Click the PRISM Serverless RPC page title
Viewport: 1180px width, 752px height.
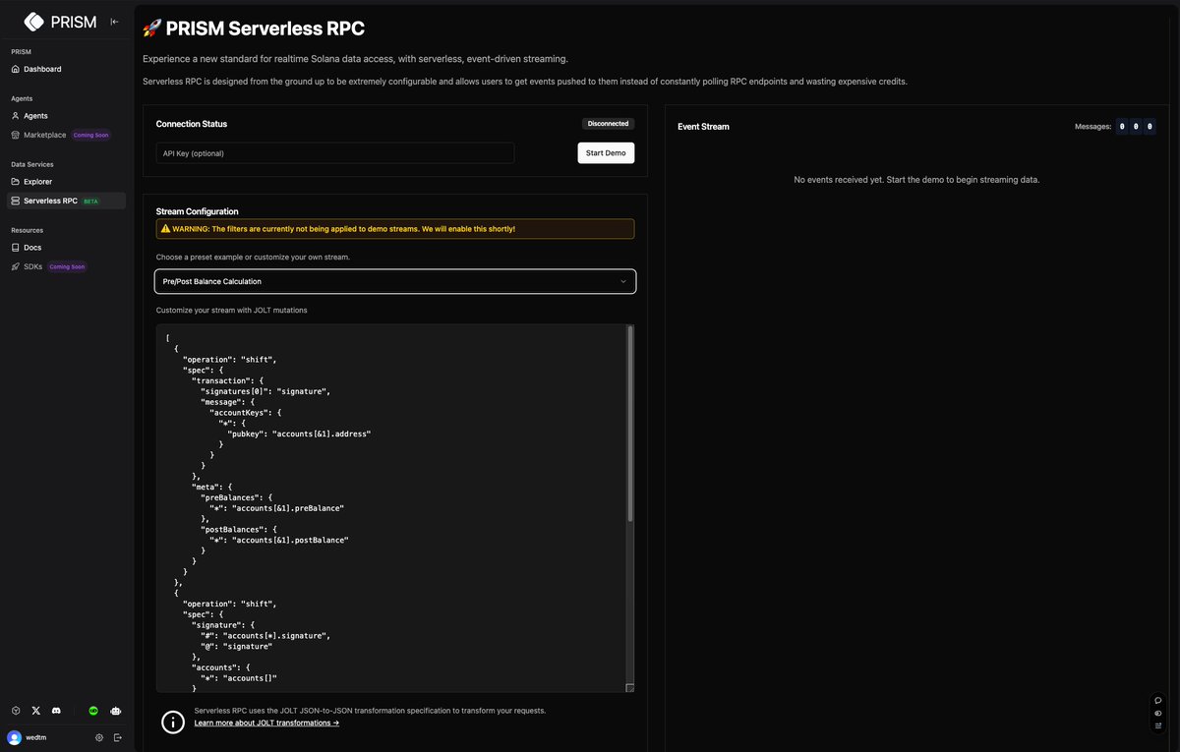[x=265, y=29]
